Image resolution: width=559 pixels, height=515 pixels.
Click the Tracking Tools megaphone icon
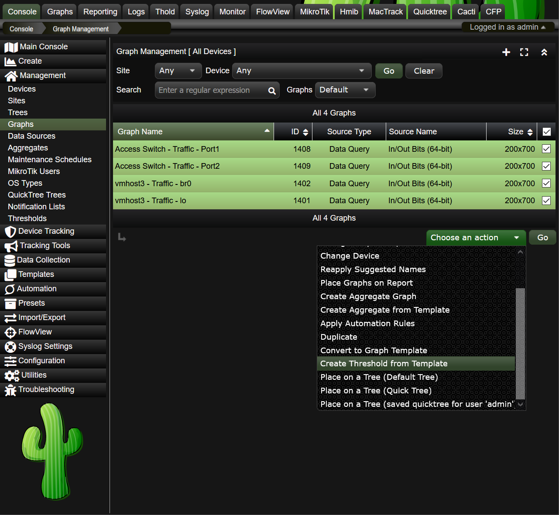point(11,246)
